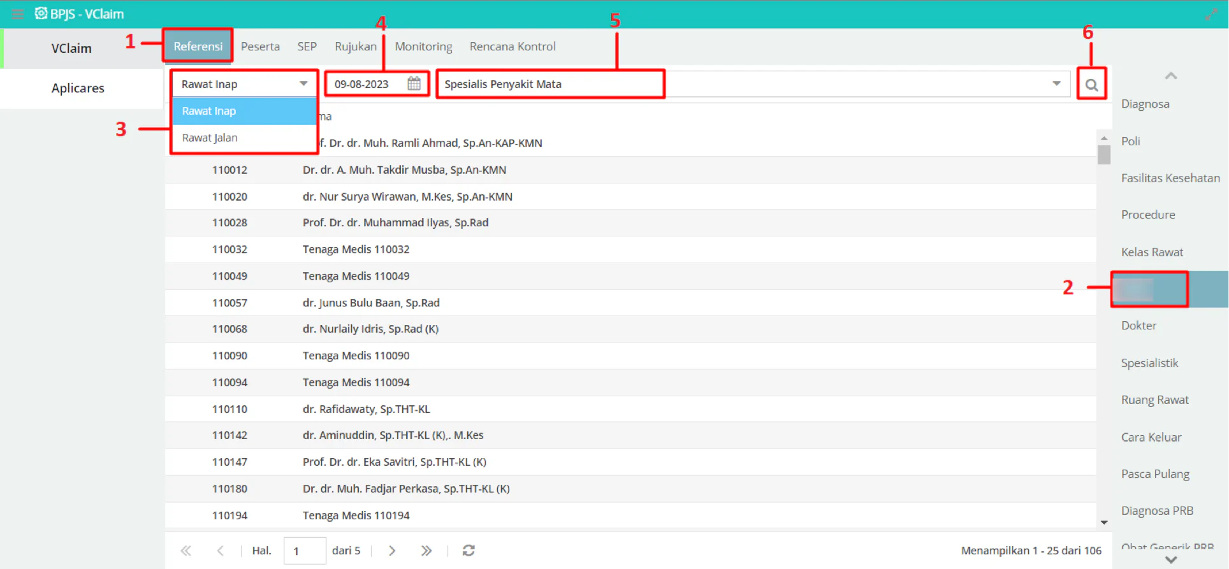The height and width of the screenshot is (569, 1229).
Task: Jump to the last page double arrow
Action: coord(426,551)
